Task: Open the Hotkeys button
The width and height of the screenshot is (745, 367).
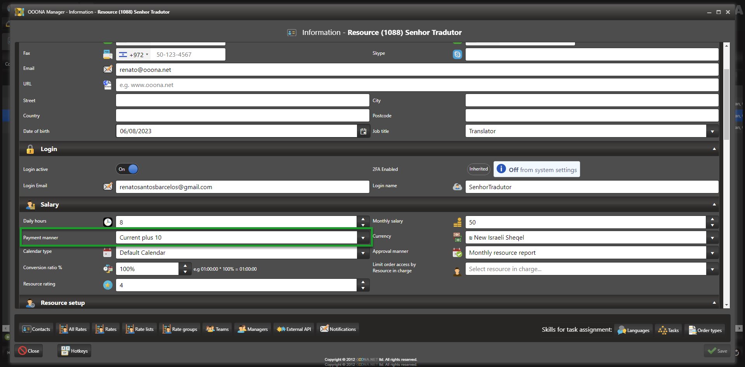Action: [74, 351]
